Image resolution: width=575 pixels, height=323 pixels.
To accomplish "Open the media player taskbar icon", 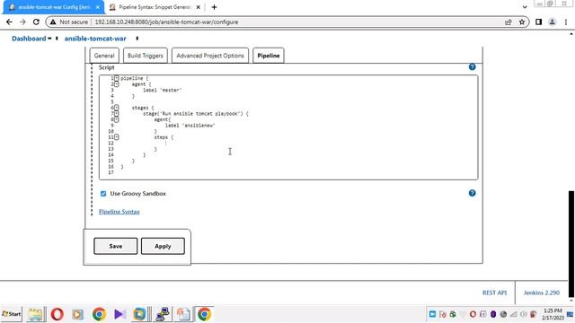I will coord(77,314).
